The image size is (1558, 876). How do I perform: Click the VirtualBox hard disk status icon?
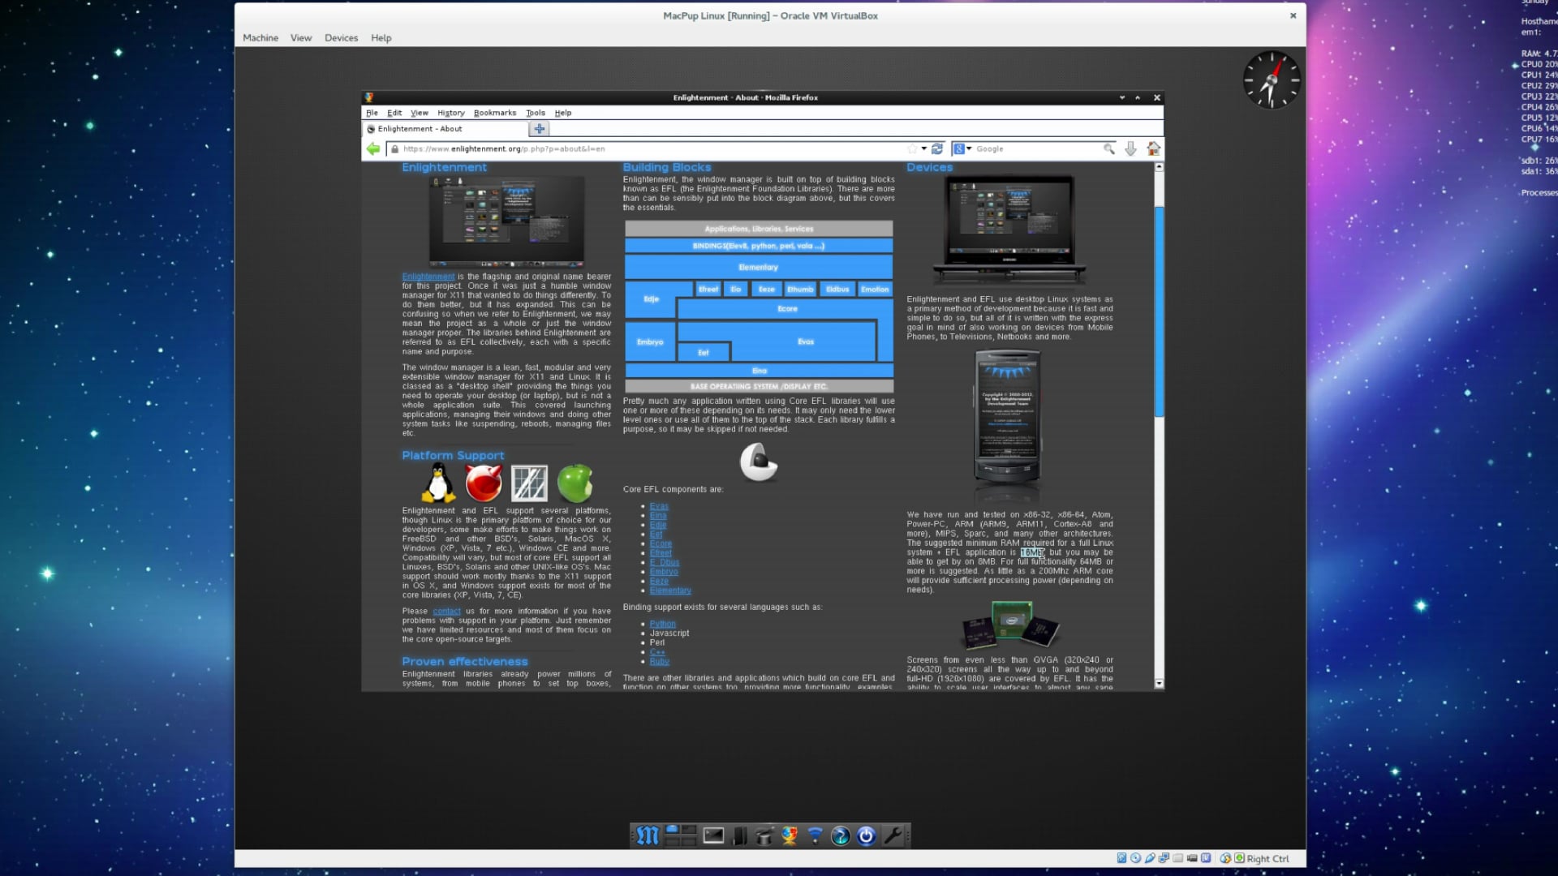tap(1121, 858)
